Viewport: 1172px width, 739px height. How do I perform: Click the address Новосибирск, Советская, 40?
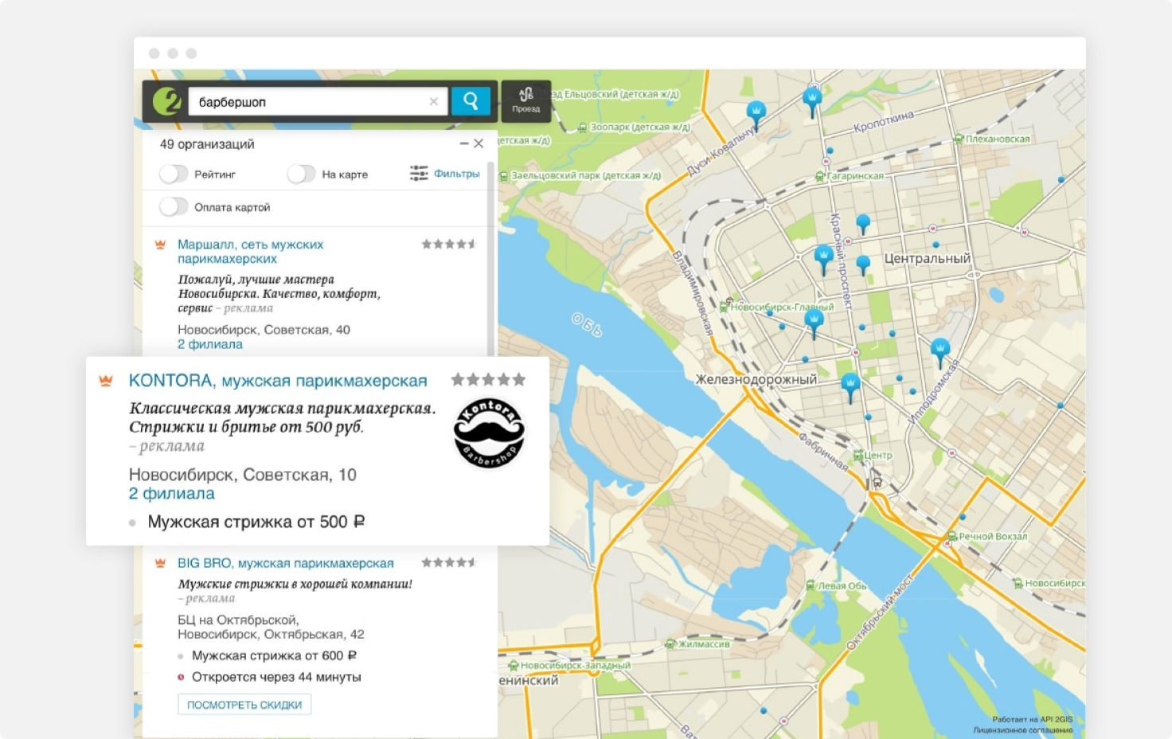[264, 330]
